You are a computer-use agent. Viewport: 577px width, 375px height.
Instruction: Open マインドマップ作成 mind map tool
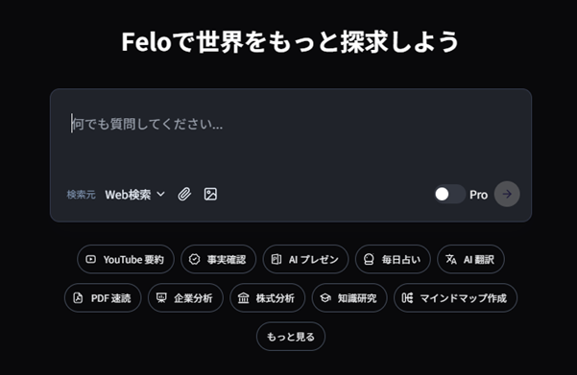pos(456,297)
